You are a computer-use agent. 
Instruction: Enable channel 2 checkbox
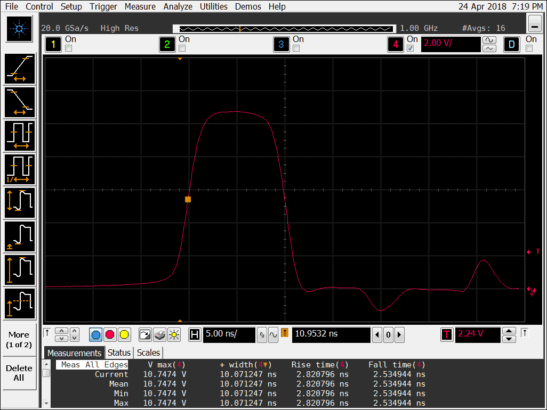coord(182,48)
